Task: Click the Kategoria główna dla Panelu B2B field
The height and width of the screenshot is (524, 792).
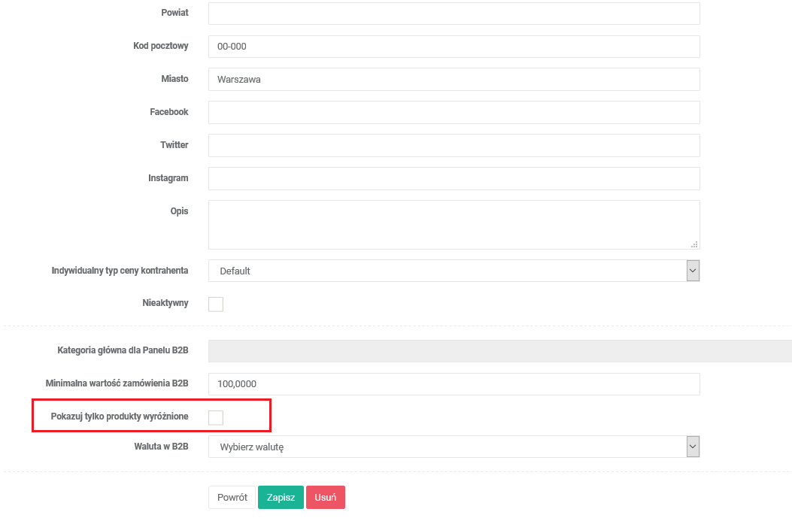Action: click(x=499, y=351)
